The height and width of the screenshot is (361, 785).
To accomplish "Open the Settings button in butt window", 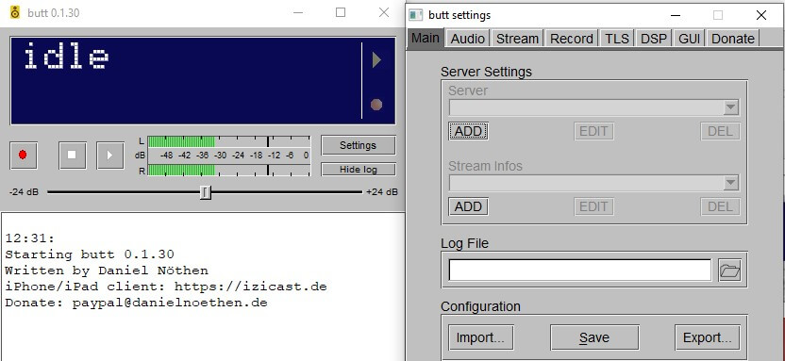I will click(358, 145).
